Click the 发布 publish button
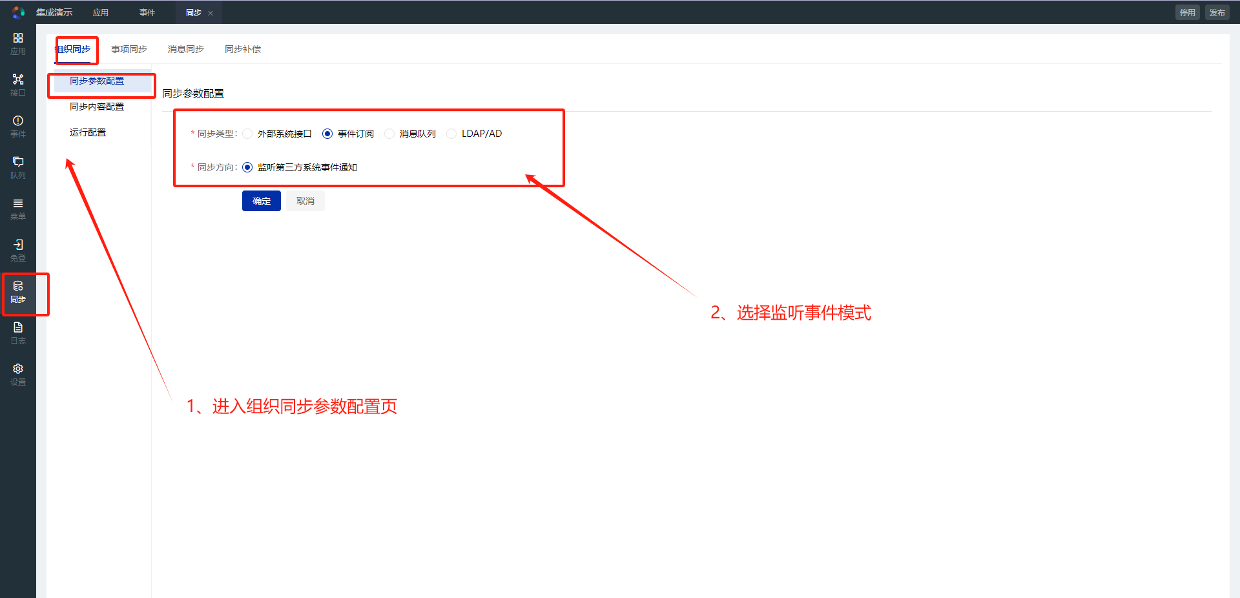 pyautogui.click(x=1217, y=12)
